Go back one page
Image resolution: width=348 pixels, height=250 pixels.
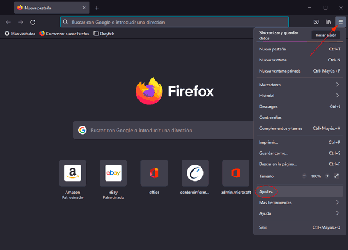click(x=9, y=22)
